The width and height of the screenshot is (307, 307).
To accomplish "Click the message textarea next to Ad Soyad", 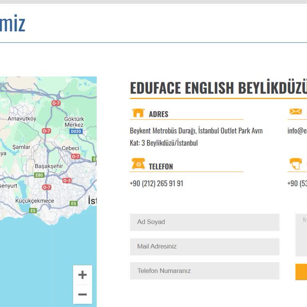I will (301, 235).
